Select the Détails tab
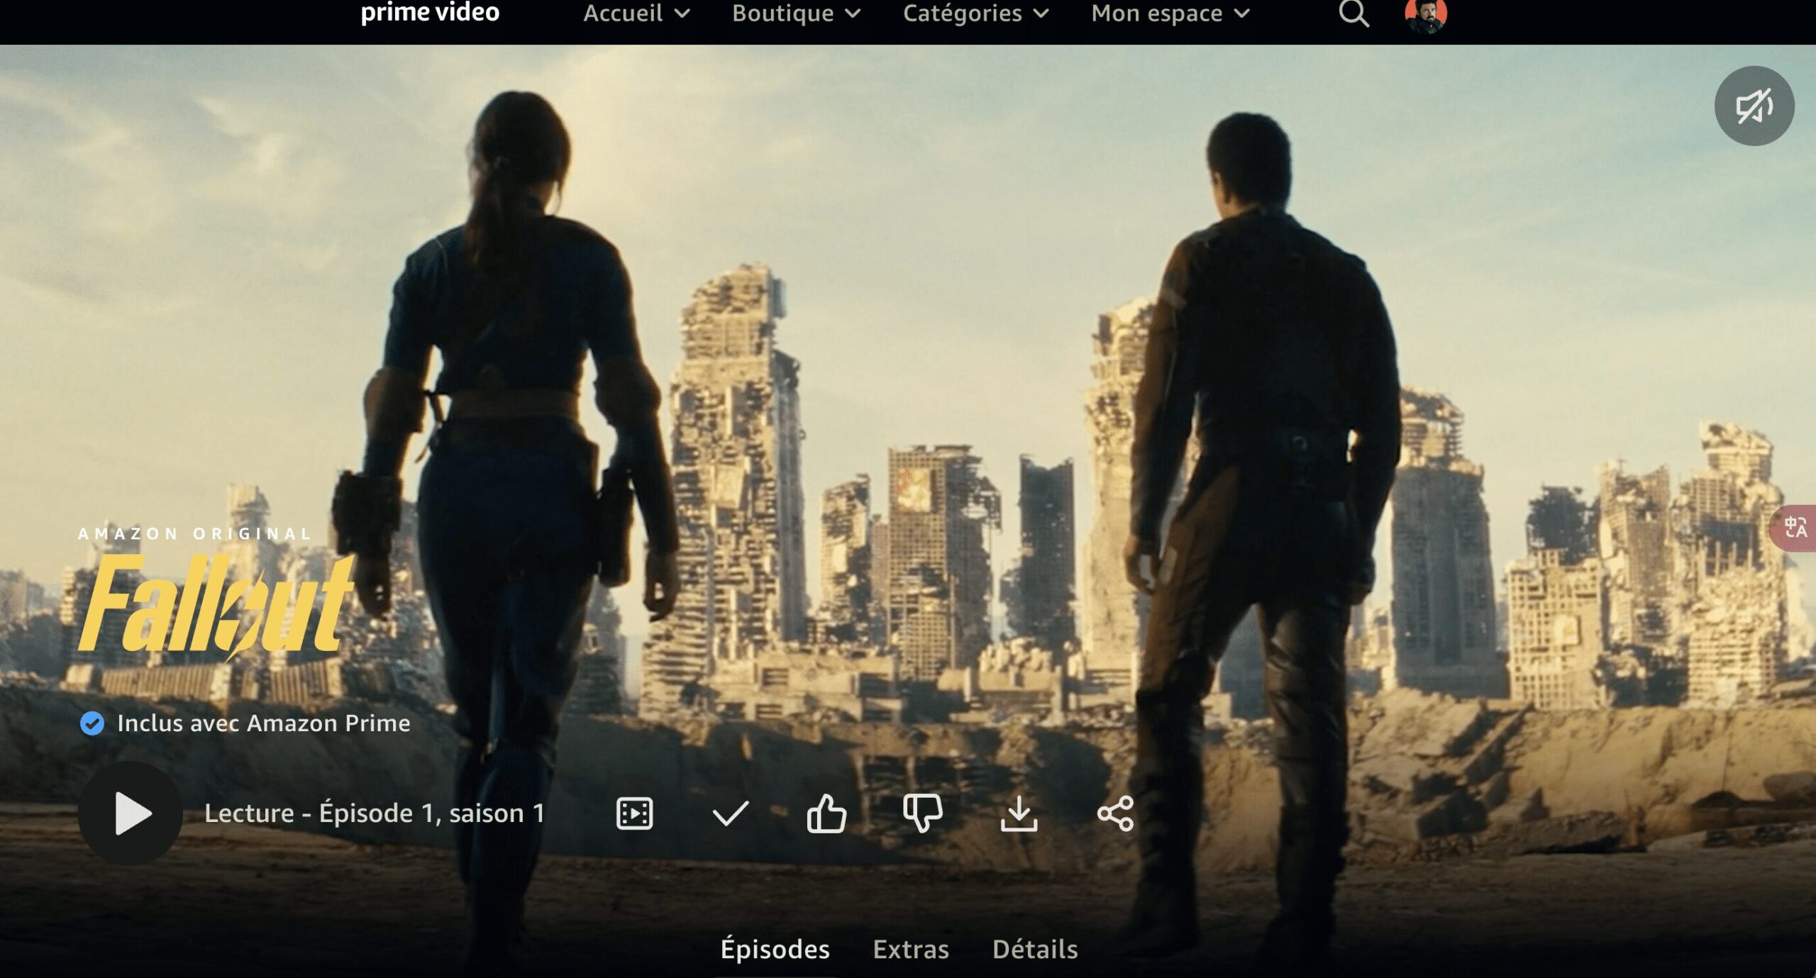 [x=1035, y=949]
